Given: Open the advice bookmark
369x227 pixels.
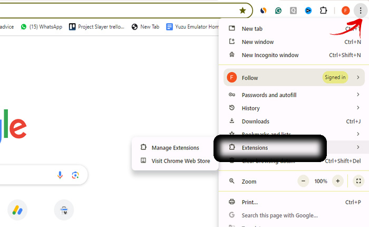Looking at the screenshot, I should pos(7,26).
